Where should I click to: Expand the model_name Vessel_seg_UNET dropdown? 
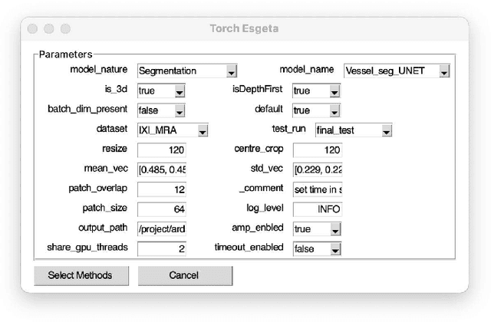(x=396, y=71)
